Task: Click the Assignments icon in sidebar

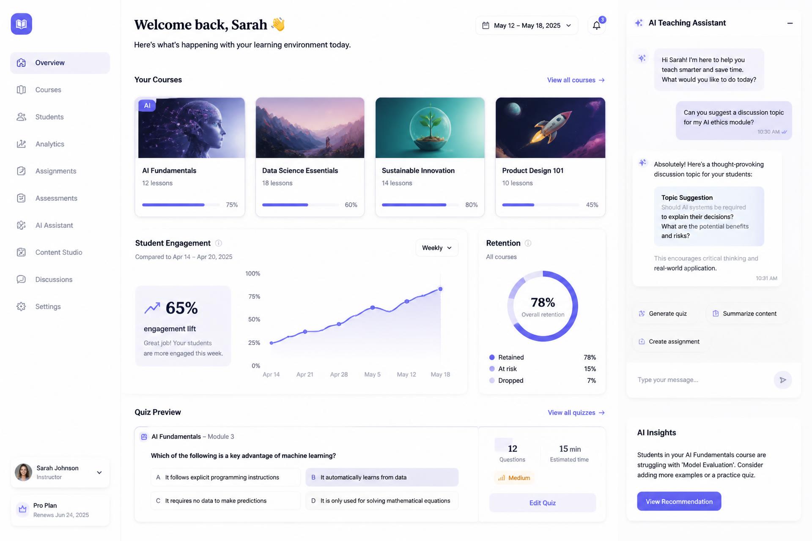Action: click(21, 171)
